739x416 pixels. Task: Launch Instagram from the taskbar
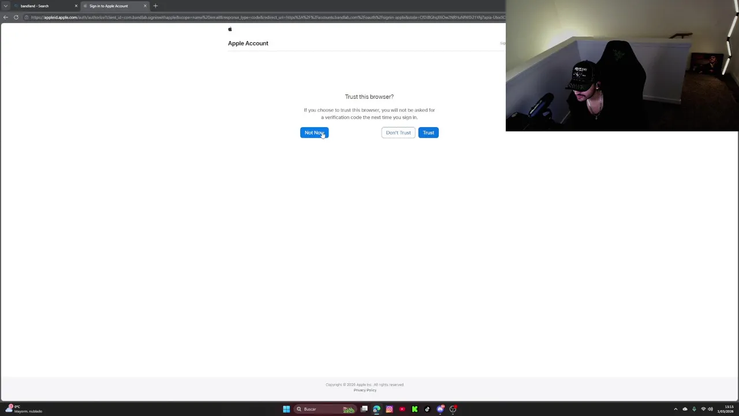point(389,409)
